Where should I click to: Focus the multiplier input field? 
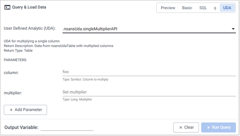[149, 92]
